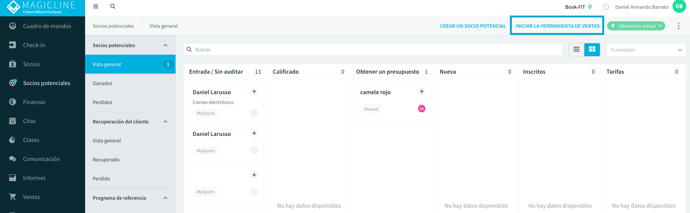Image resolution: width=690 pixels, height=213 pixels.
Task: Click the pink LA avatar on camele rojo card
Action: 422,109
